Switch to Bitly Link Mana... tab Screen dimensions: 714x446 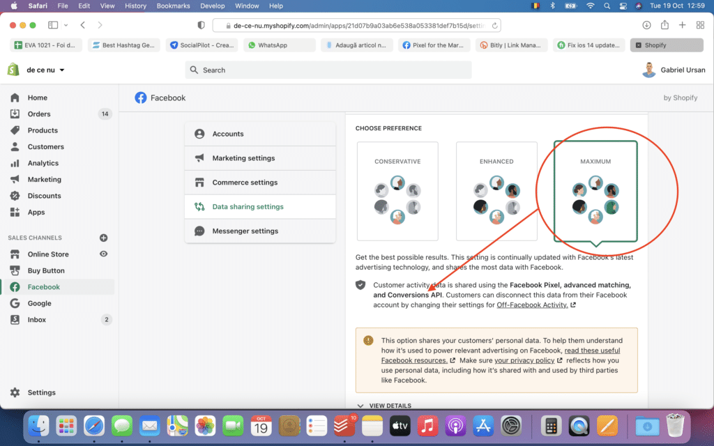tap(512, 45)
